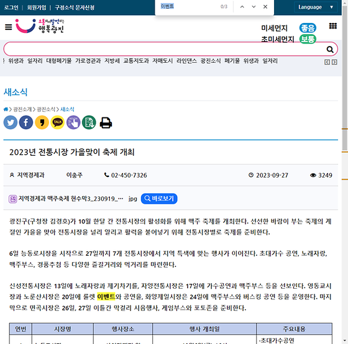The height and width of the screenshot is (344, 348).
Task: Click the 행복광진 site logo
Action: click(x=40, y=26)
